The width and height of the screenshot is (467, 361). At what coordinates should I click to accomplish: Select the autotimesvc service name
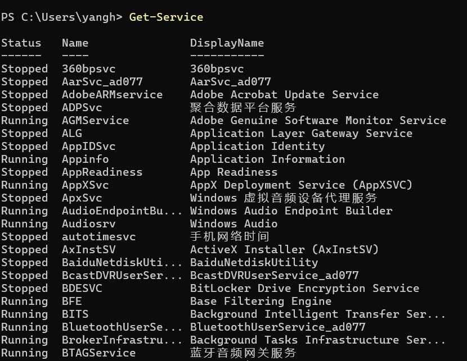click(x=98, y=236)
